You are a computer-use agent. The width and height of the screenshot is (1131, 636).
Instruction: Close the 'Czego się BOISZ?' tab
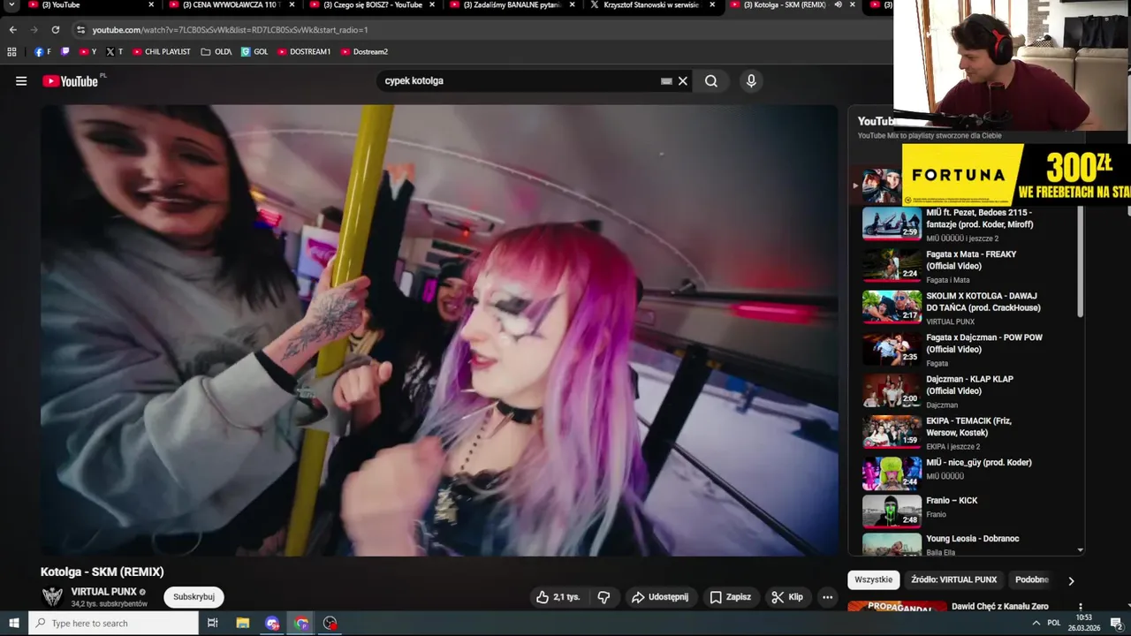[x=431, y=5]
